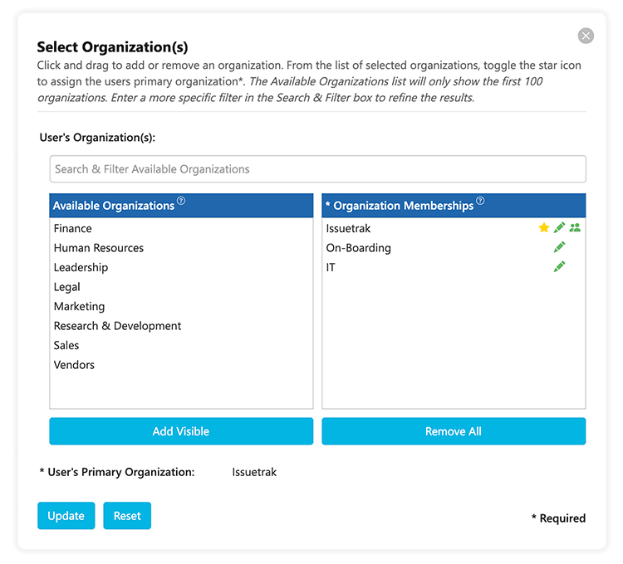
Task: Click the pencil edit icon for On-Boarding
Action: [559, 247]
